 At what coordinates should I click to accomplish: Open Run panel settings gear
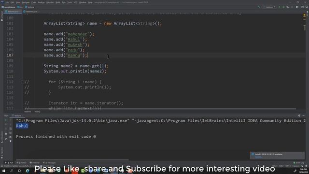point(299,116)
